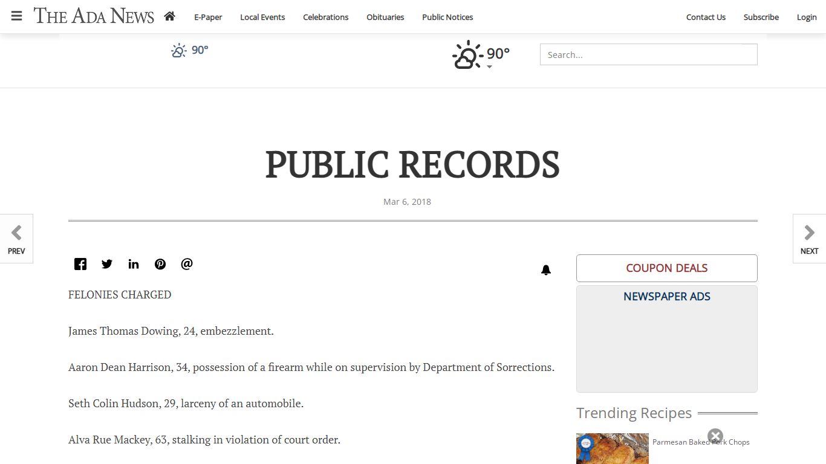The width and height of the screenshot is (826, 464).
Task: Open the Obituaries section
Action: coord(385,17)
